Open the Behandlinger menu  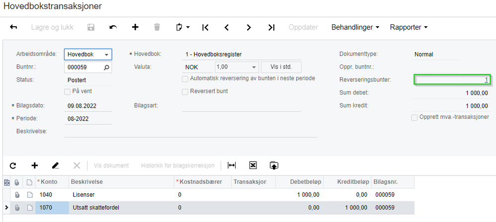click(355, 27)
